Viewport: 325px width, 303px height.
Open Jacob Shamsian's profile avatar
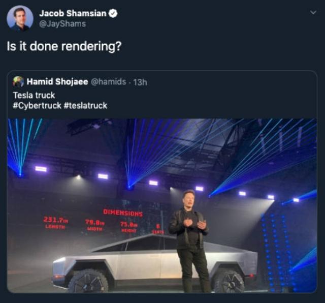pyautogui.click(x=20, y=18)
